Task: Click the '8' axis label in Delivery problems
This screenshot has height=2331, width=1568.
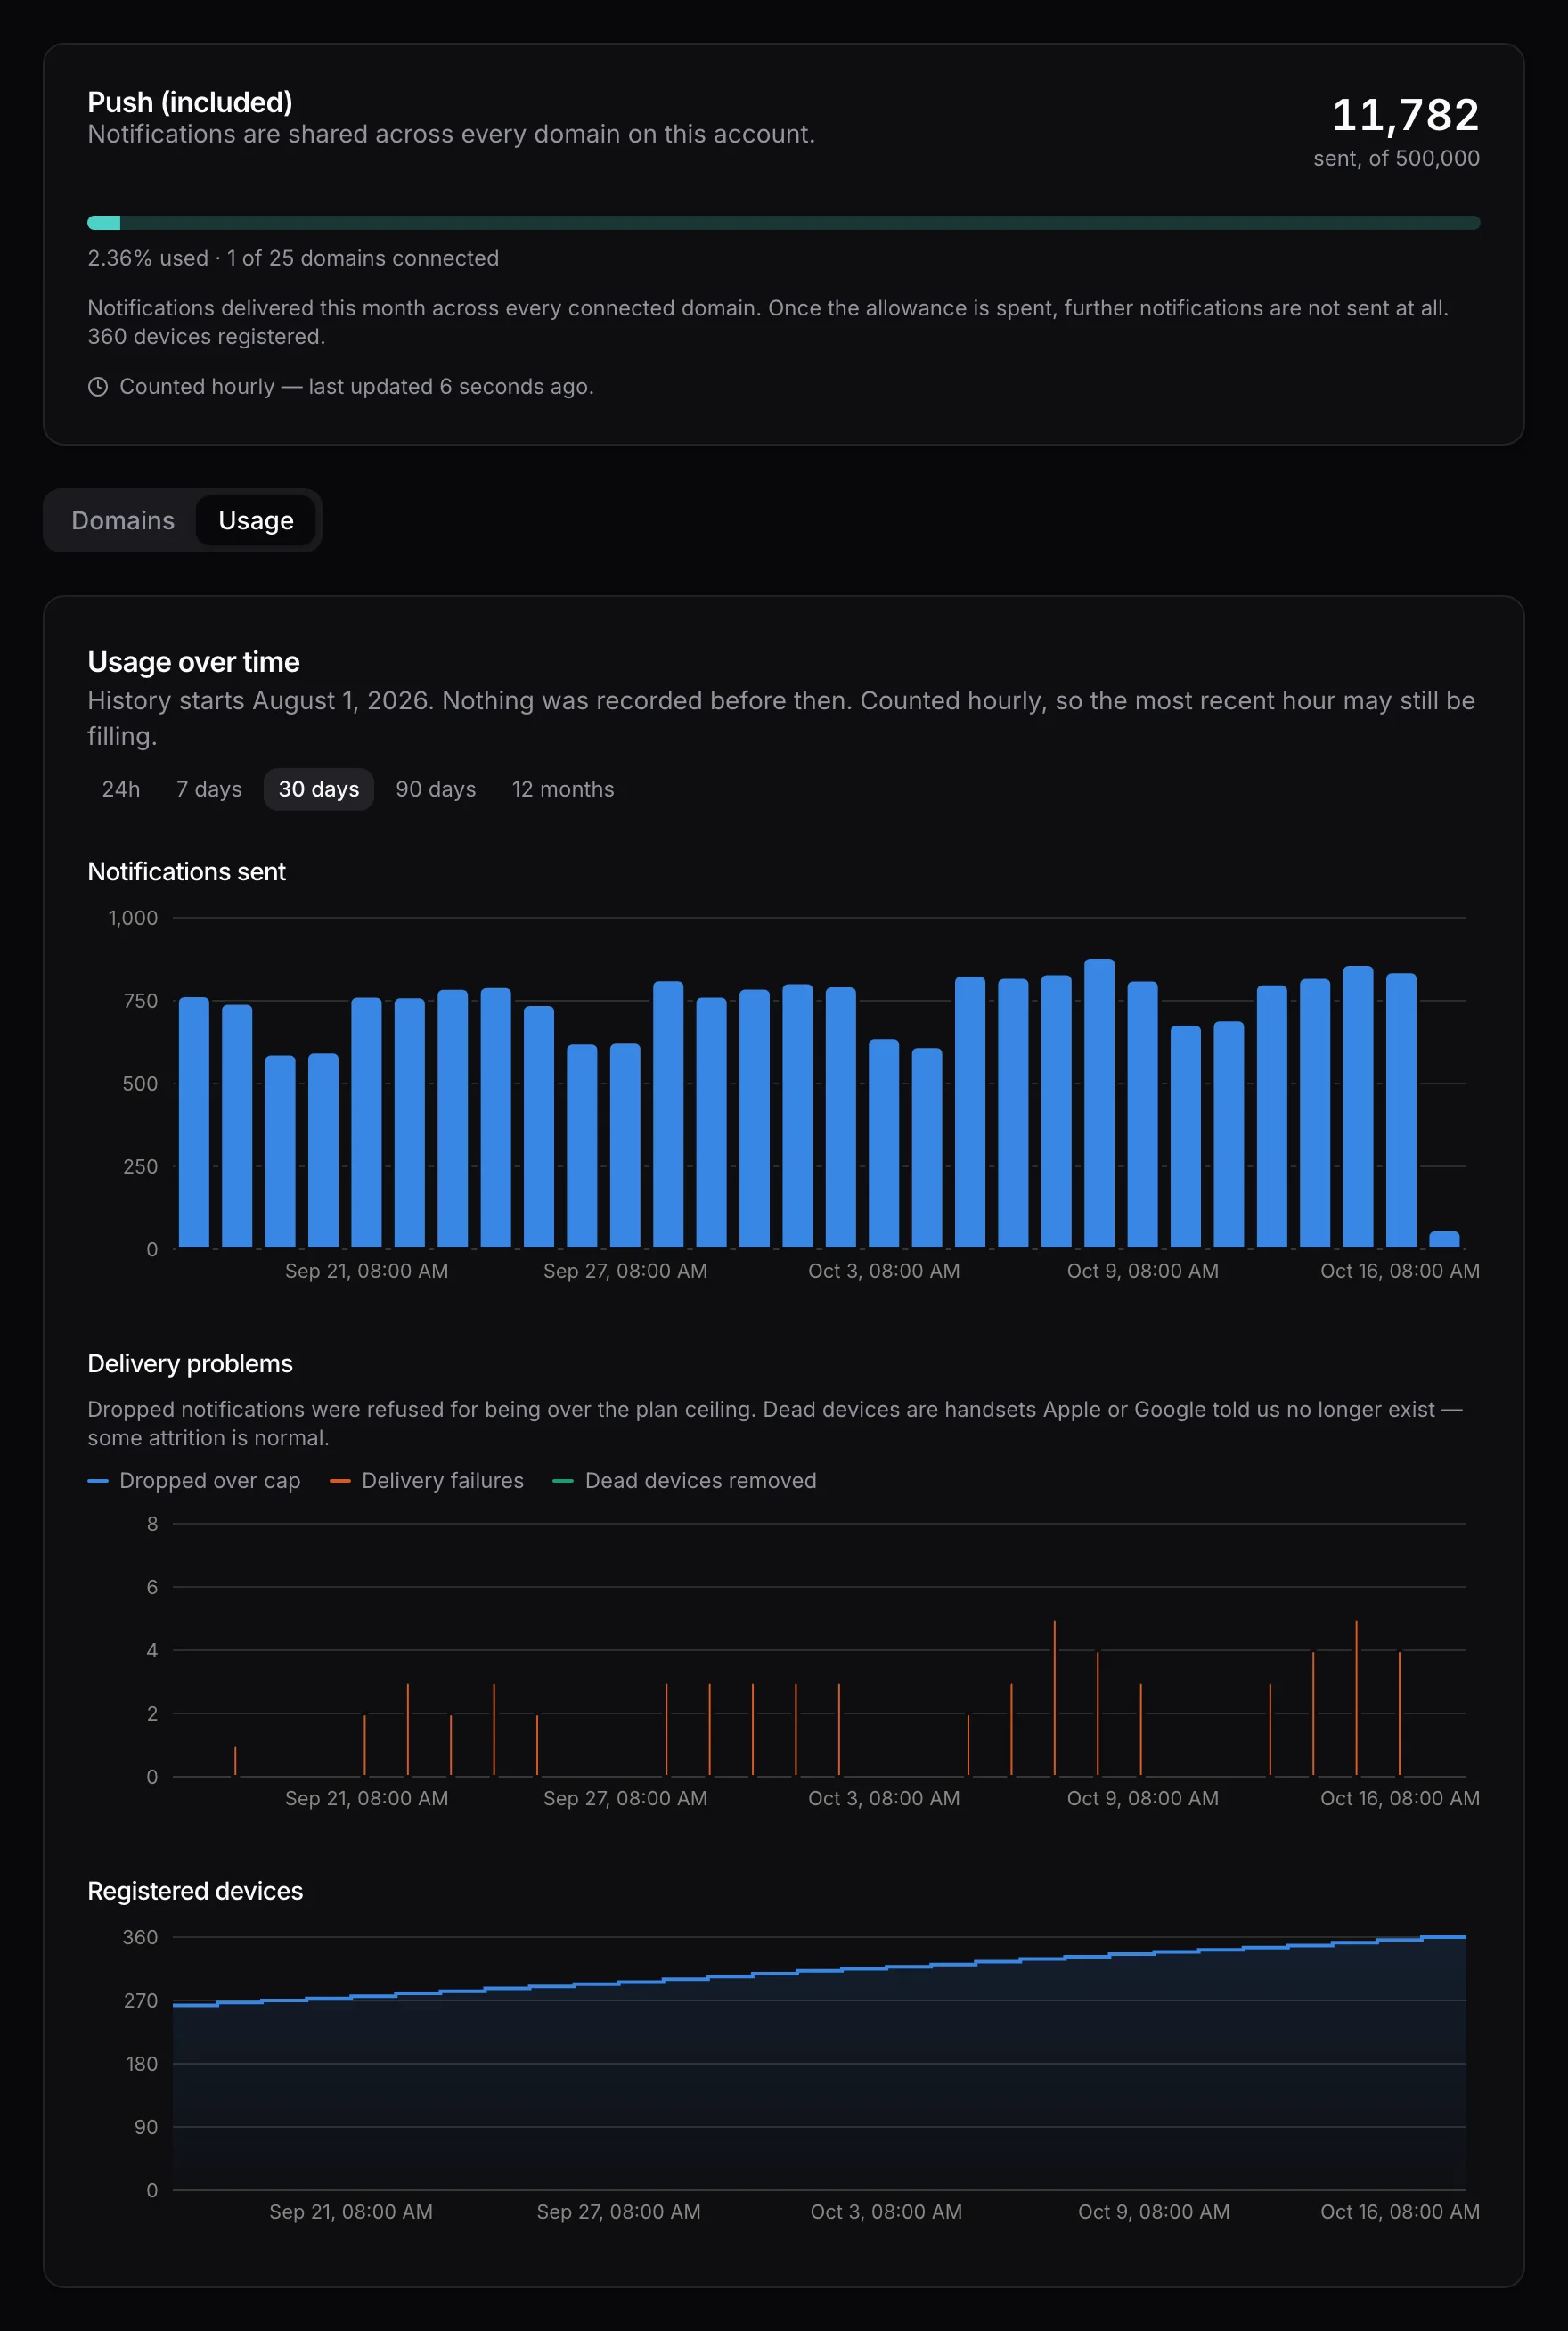Action: tap(152, 1524)
